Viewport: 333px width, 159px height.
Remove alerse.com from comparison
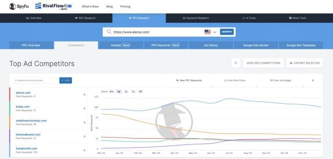point(84,95)
